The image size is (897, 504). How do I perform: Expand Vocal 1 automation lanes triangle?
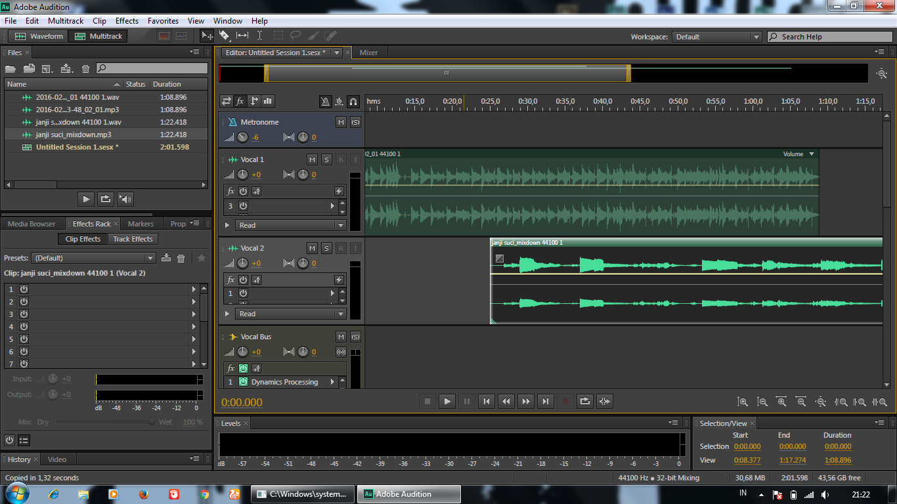[227, 225]
